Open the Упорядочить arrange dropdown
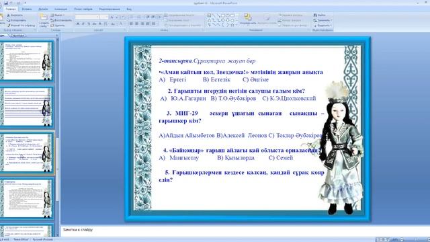The height and width of the screenshot is (242, 430). point(248,19)
